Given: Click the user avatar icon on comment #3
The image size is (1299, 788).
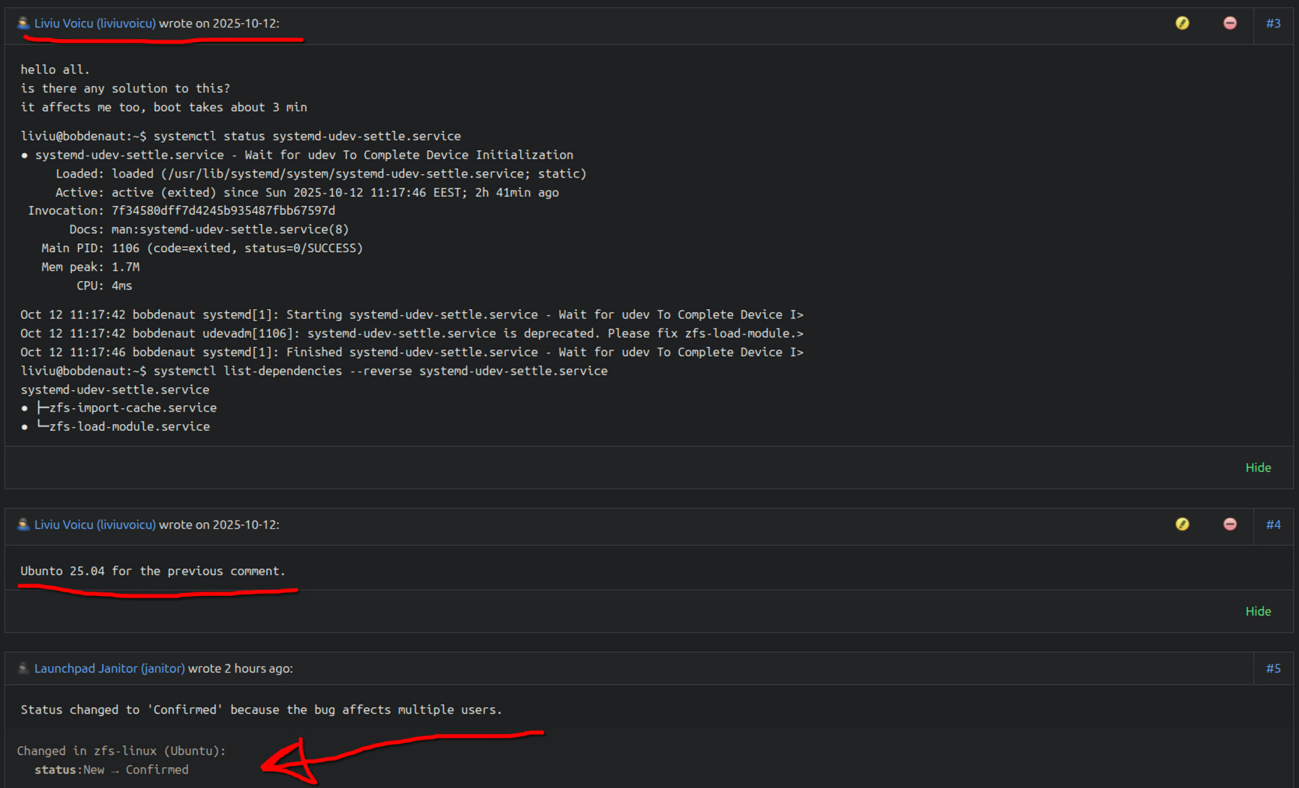Looking at the screenshot, I should tap(23, 23).
